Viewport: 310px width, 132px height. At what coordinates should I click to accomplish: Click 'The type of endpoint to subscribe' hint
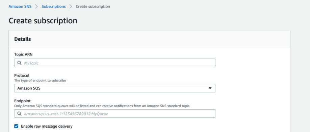[40, 81]
